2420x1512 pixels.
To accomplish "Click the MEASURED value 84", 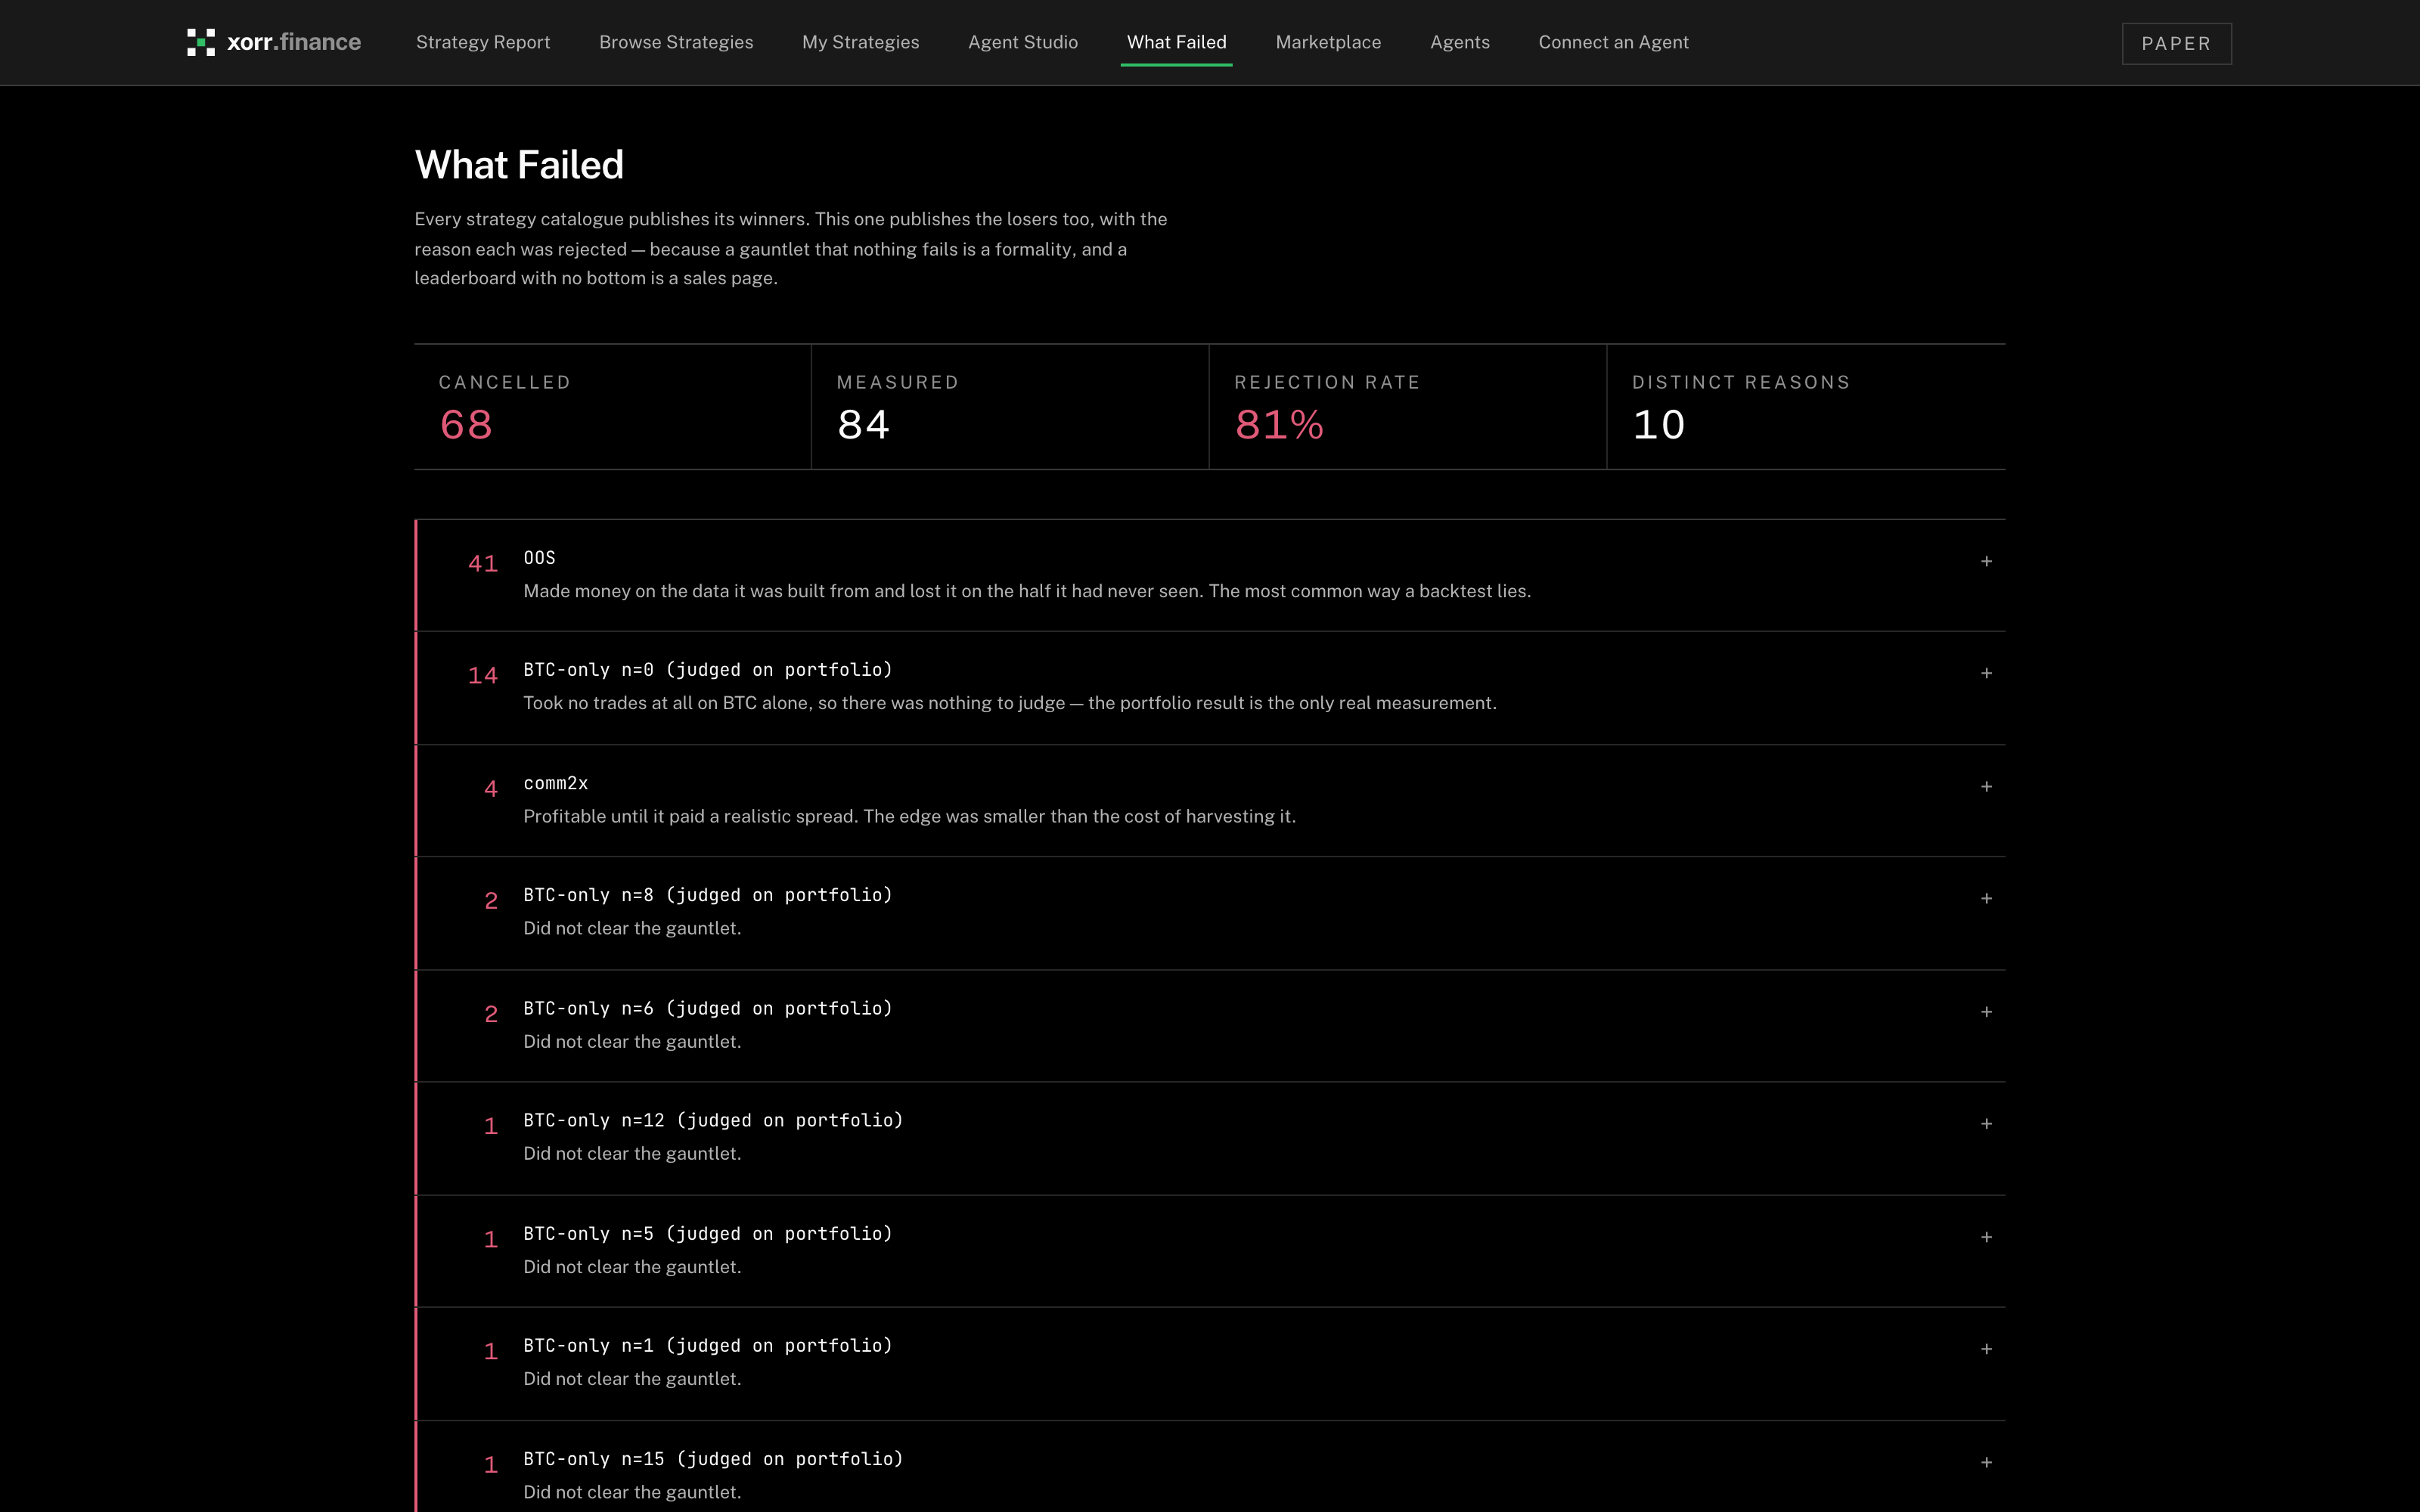I will pos(863,425).
